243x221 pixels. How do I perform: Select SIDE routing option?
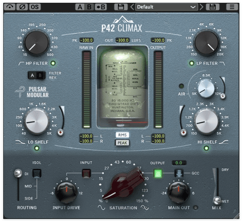(x=29, y=198)
